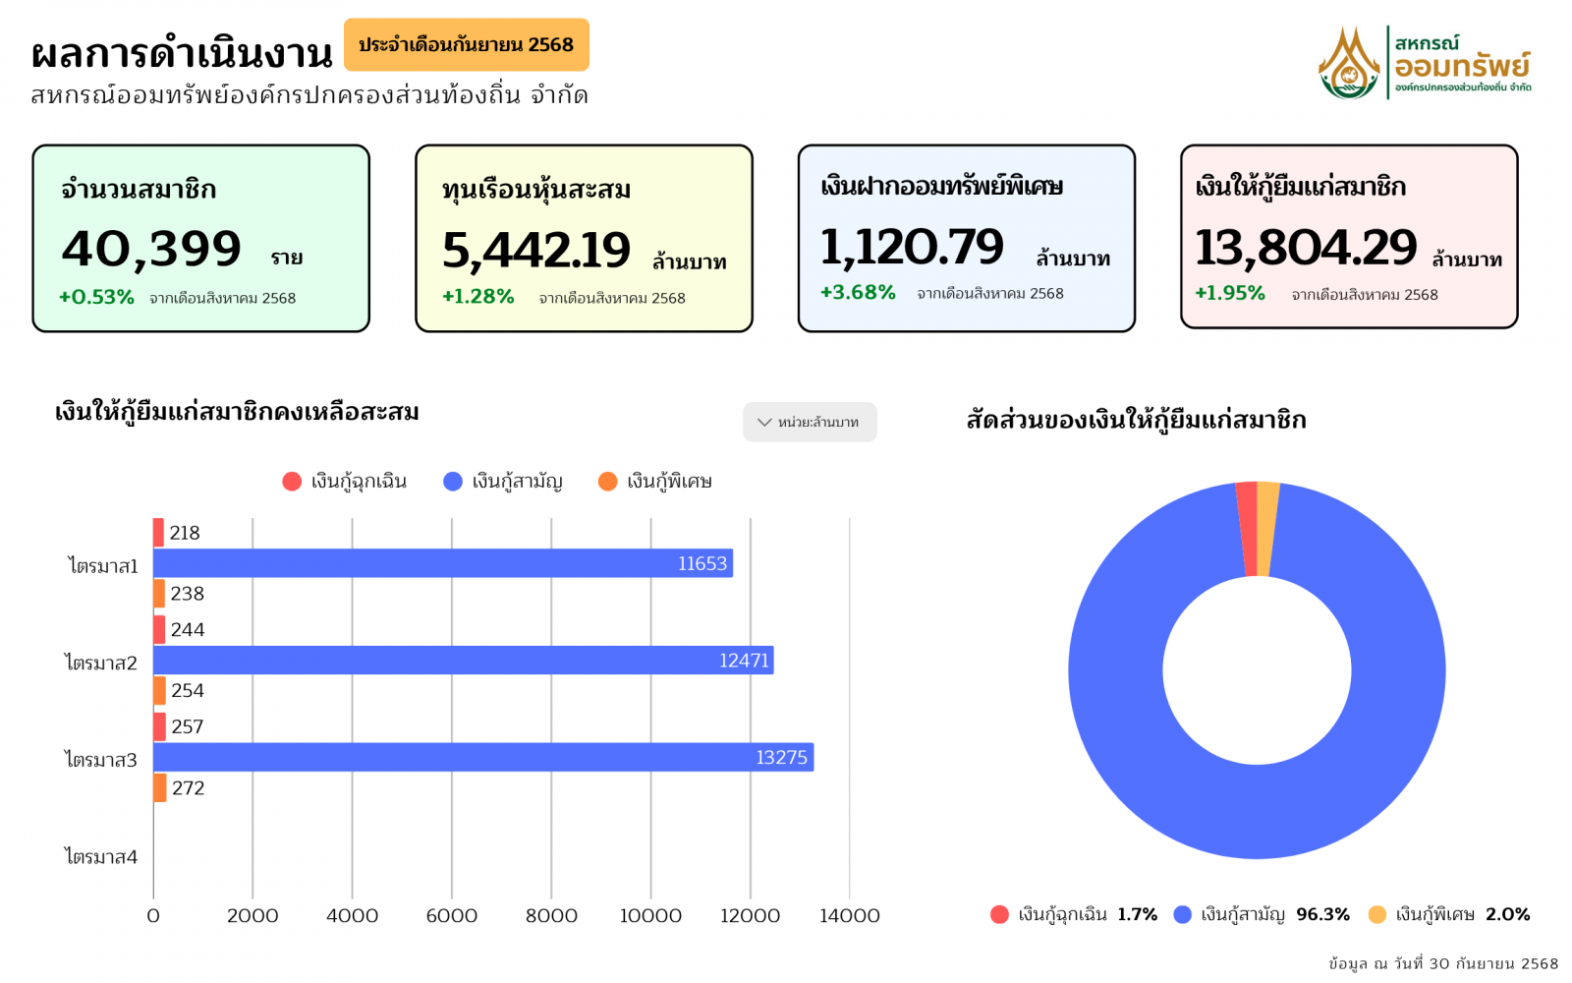Click the cooperative logo emblem

[1349, 64]
